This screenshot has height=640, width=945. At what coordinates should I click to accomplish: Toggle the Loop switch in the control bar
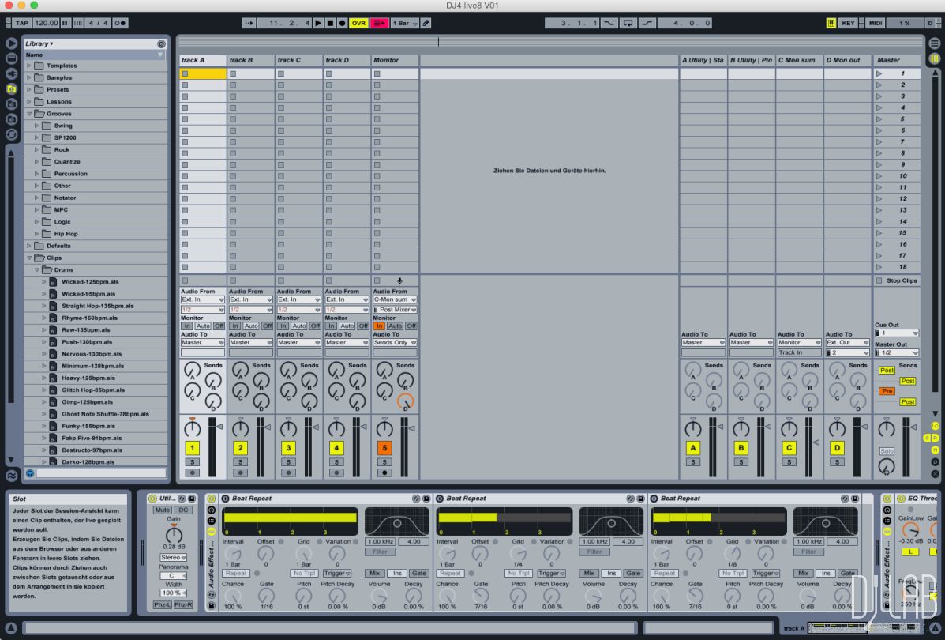click(x=628, y=23)
